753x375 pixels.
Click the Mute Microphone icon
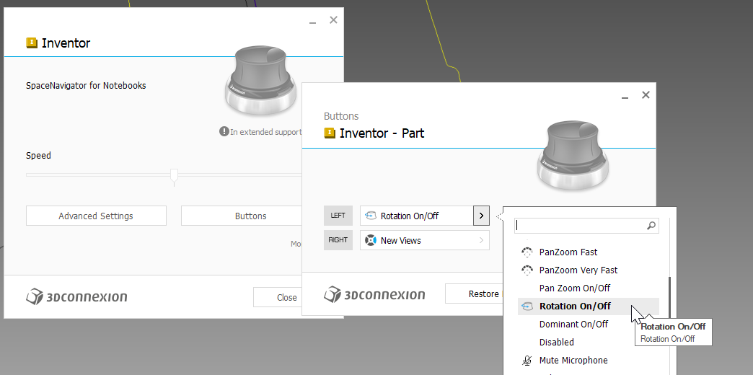click(527, 360)
